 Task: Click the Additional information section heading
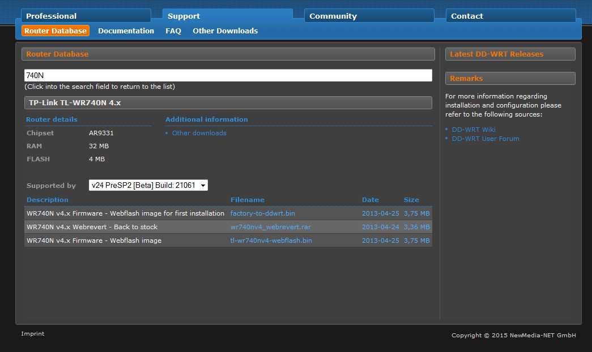(207, 119)
